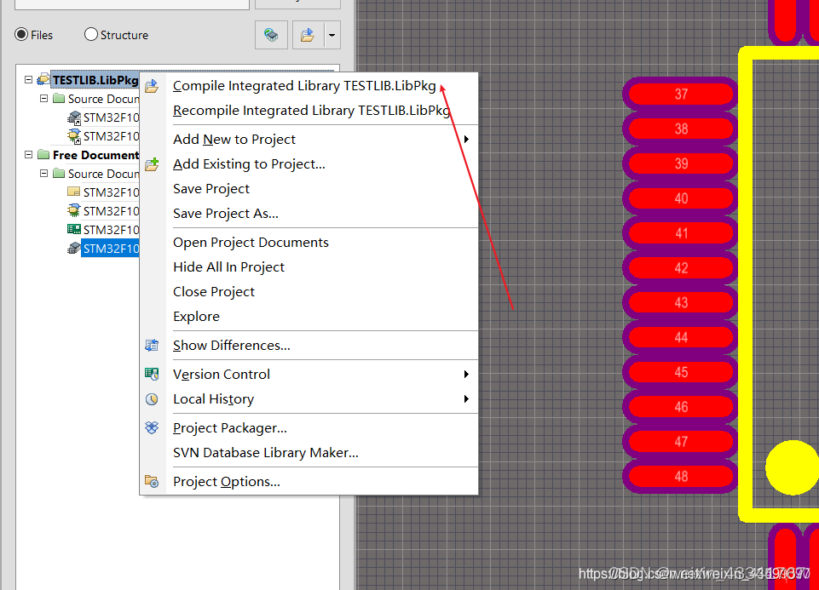Image resolution: width=819 pixels, height=590 pixels.
Task: Choose Show Differences
Action: point(309,346)
